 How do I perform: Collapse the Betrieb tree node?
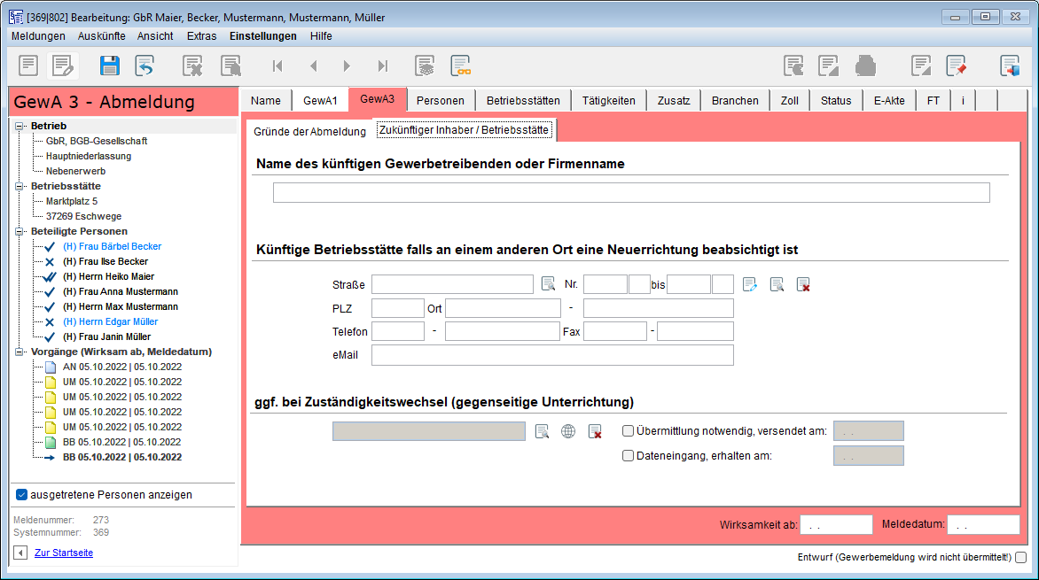coord(20,126)
